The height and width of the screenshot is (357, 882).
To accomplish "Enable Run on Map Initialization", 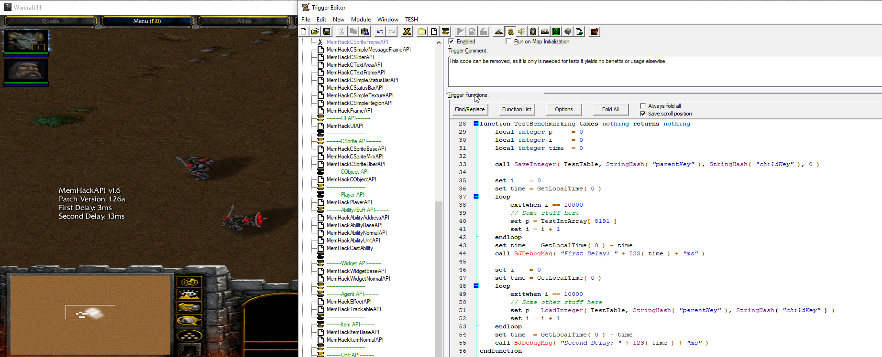I will [508, 42].
